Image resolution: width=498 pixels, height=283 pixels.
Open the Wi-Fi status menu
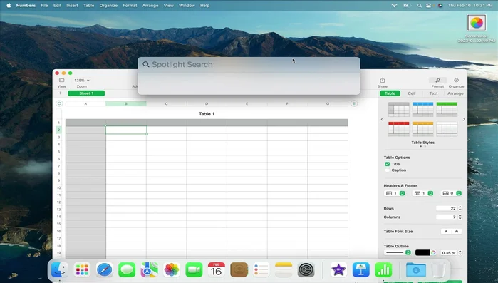click(394, 6)
